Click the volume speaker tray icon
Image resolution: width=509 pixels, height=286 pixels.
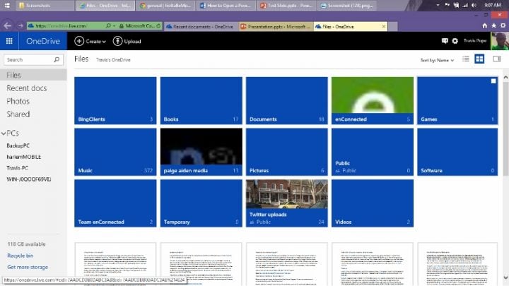coord(474,5)
